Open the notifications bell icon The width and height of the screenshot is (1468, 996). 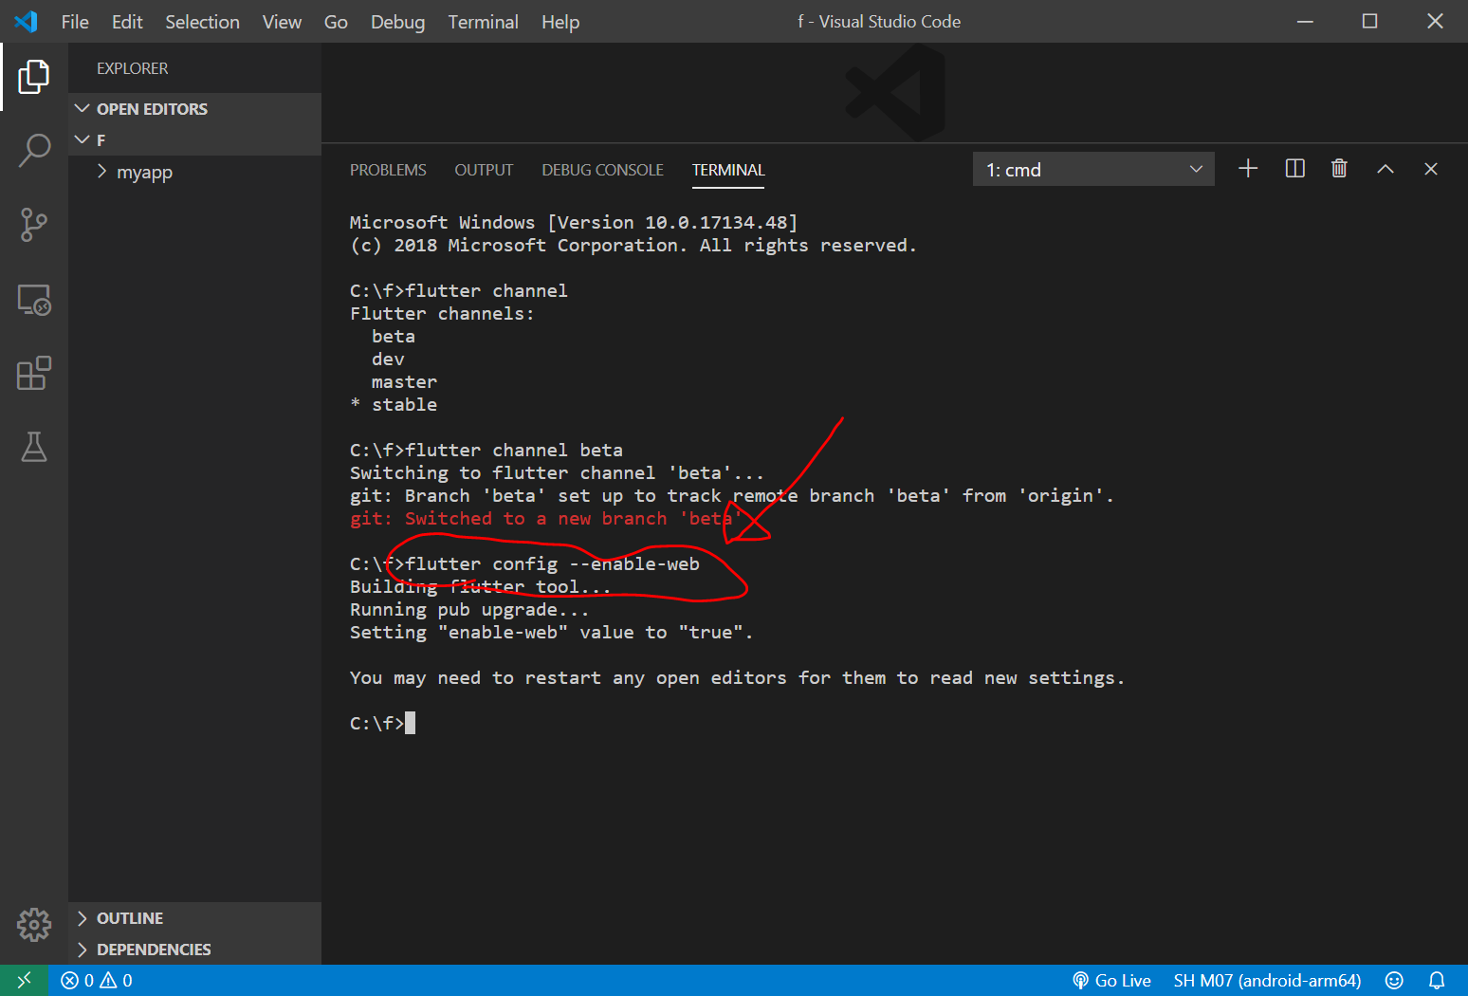point(1437,980)
